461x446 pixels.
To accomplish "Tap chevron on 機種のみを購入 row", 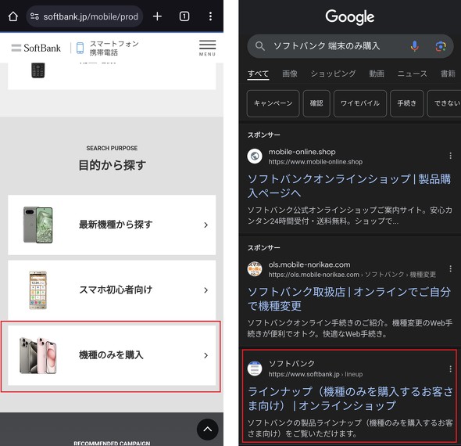I will 205,355.
